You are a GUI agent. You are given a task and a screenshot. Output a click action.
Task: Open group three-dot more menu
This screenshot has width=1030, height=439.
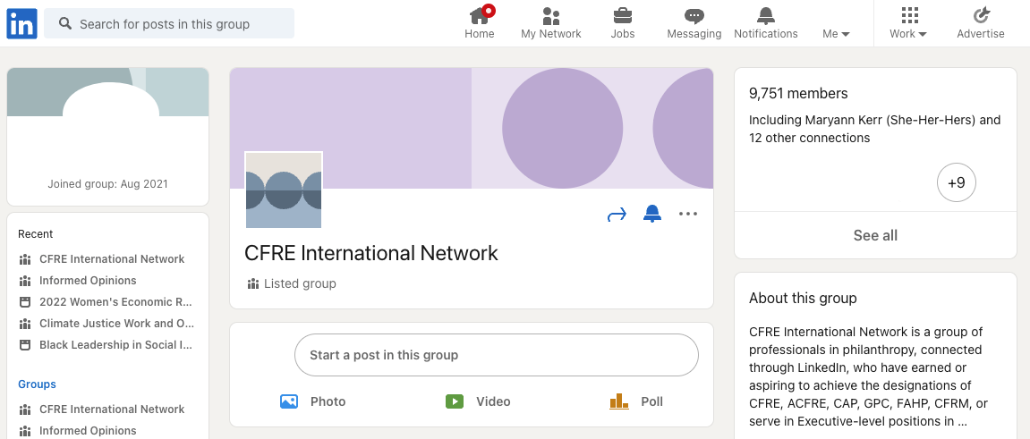pos(688,214)
